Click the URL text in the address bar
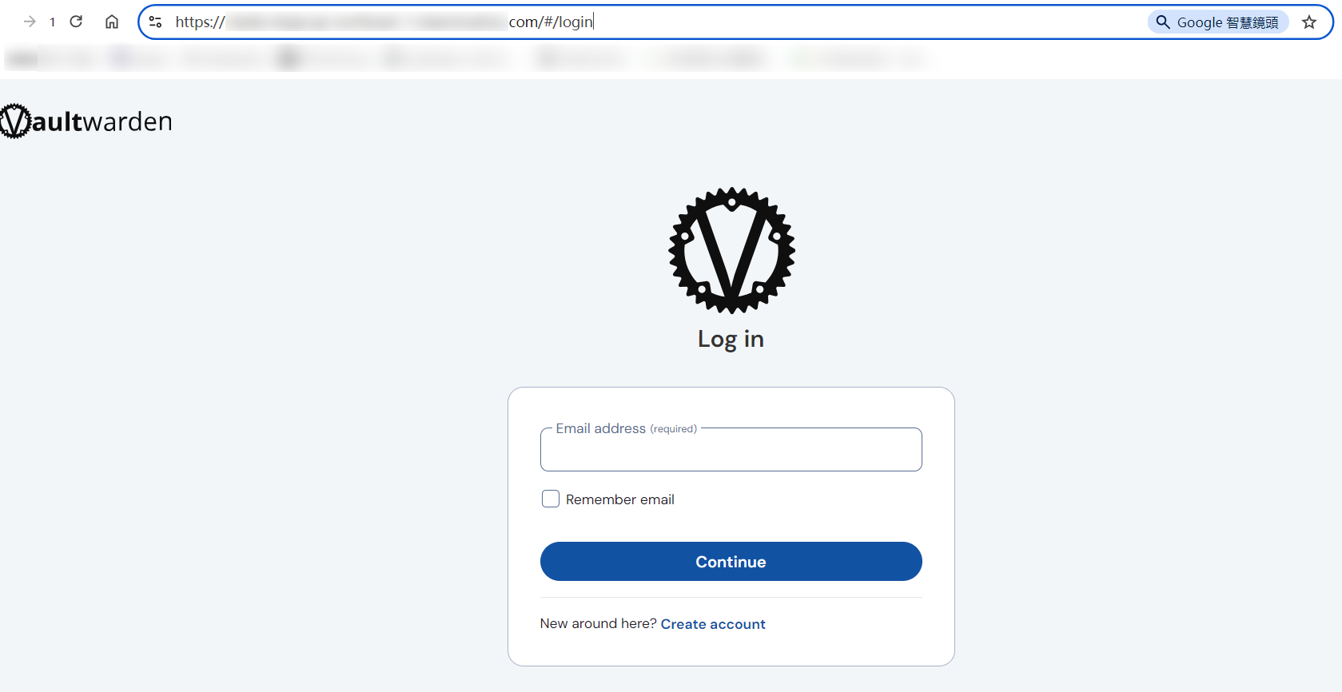 pyautogui.click(x=384, y=22)
